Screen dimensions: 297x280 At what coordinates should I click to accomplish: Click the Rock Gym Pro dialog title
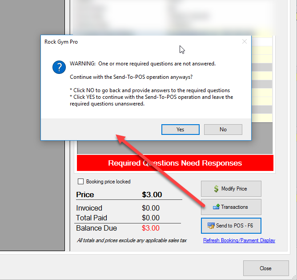pos(61,42)
